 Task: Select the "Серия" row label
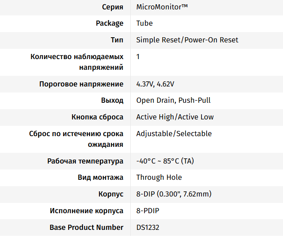point(112,7)
